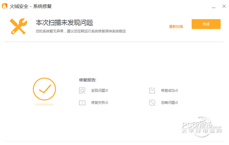
Task: Close the 系统修复 window
Action: pos(224,6)
